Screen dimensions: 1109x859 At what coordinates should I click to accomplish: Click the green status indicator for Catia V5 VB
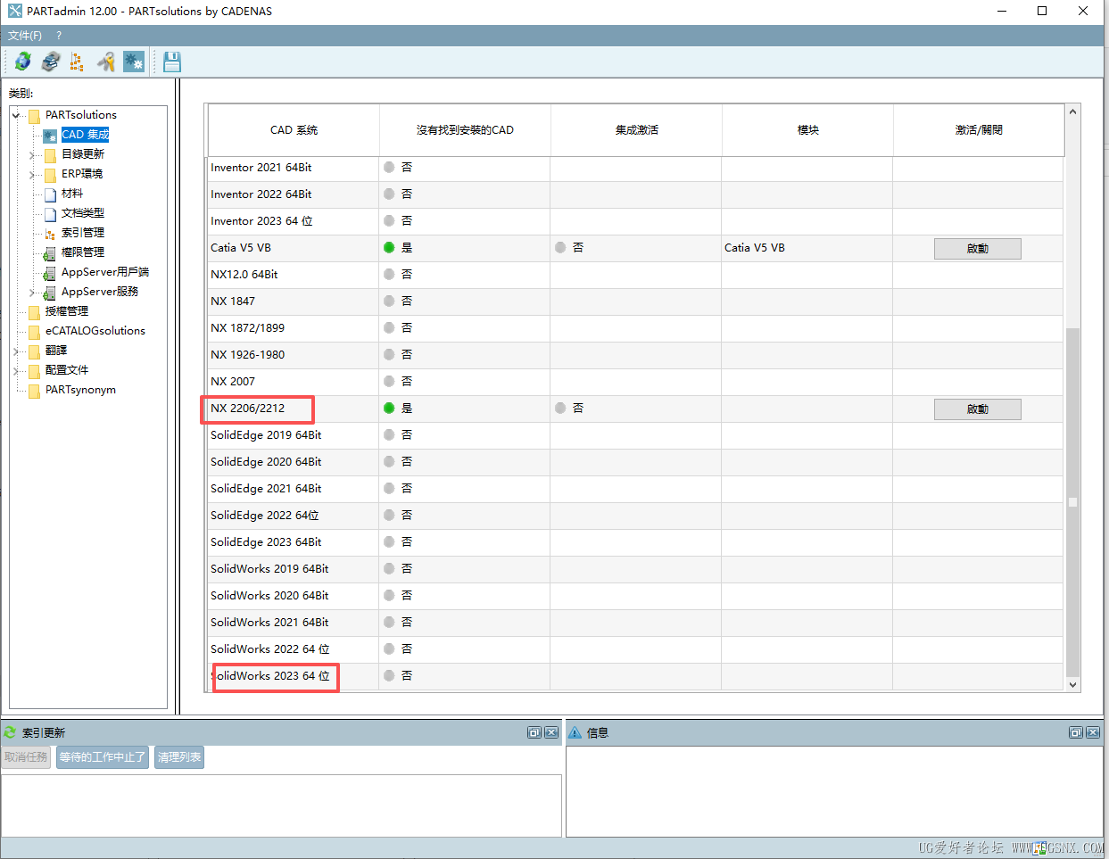click(x=389, y=248)
